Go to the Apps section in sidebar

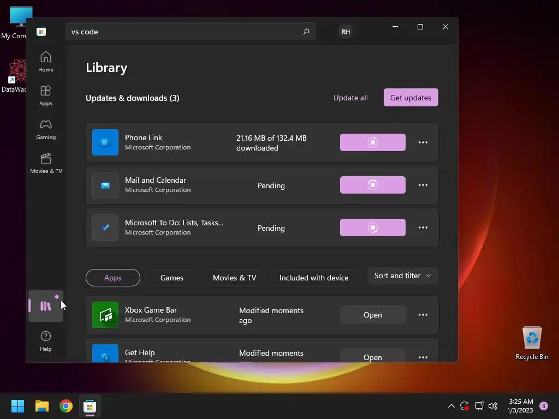pyautogui.click(x=46, y=95)
